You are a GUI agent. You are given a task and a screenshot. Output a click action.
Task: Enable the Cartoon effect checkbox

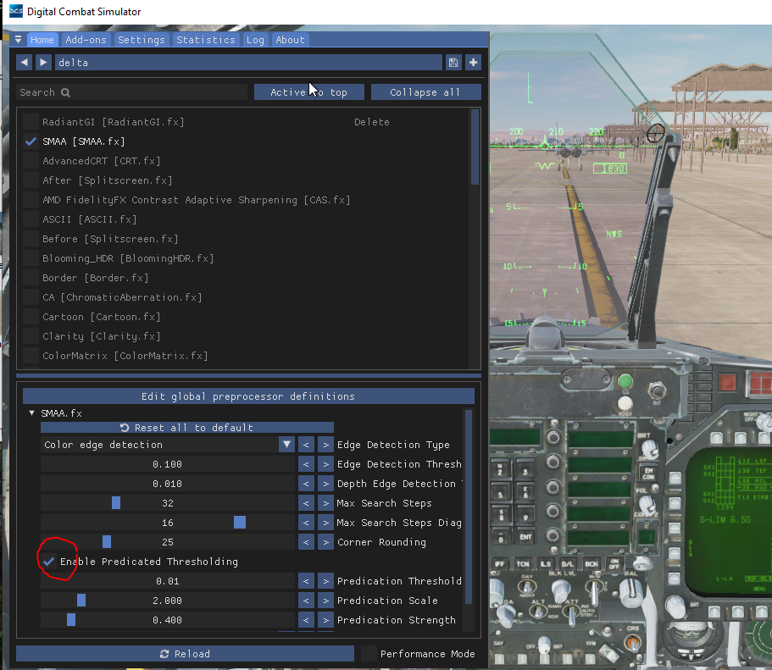click(x=31, y=317)
